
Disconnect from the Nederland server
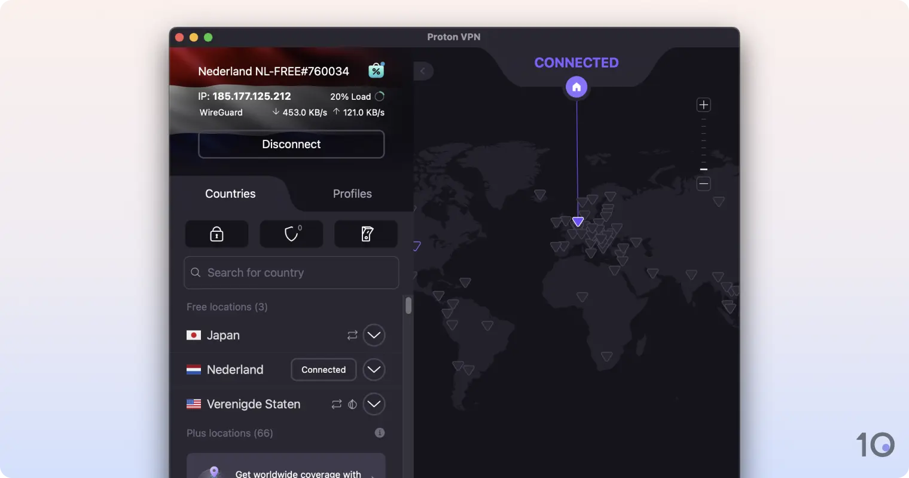[x=291, y=144]
